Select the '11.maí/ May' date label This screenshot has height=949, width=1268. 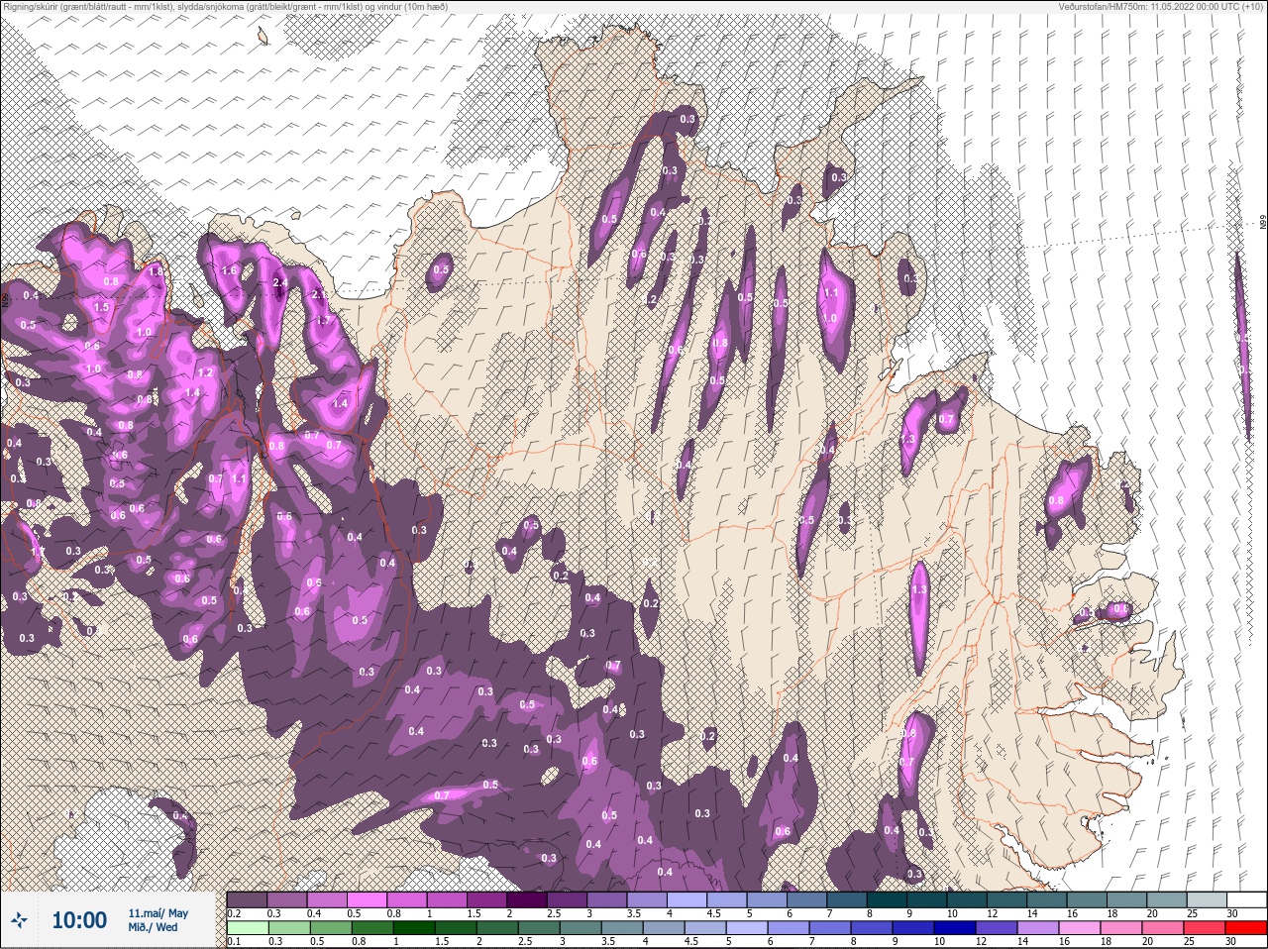158,913
